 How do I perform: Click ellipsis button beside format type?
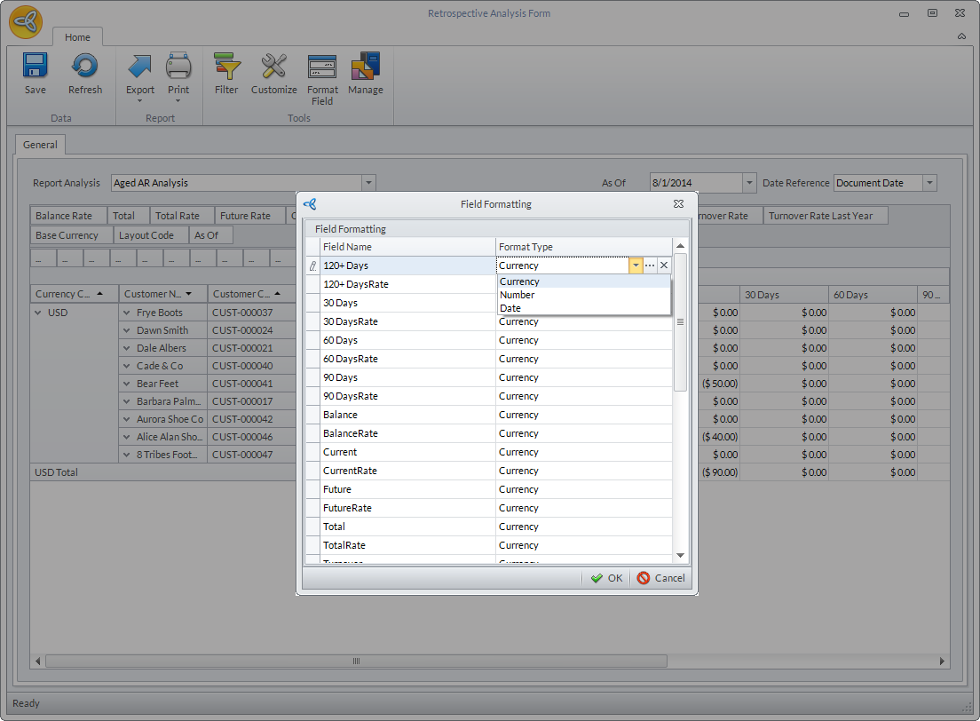tap(650, 265)
